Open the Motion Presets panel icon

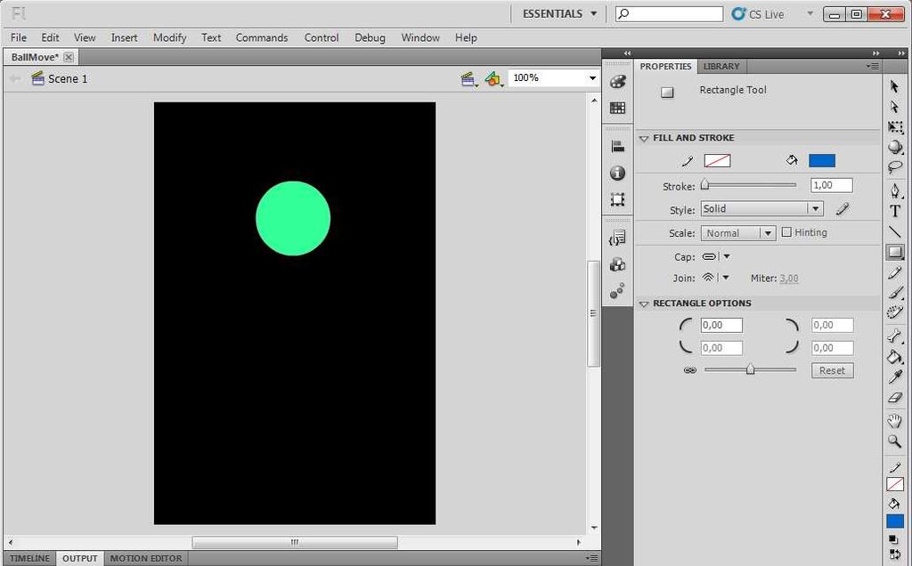pos(618,290)
